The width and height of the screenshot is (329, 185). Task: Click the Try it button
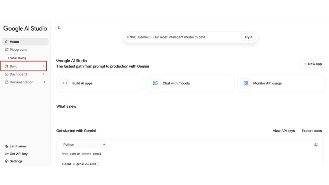click(248, 37)
